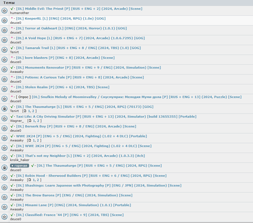Click the star icon beside Classified: France '44
The width and height of the screenshot is (253, 223).
pos(4,217)
